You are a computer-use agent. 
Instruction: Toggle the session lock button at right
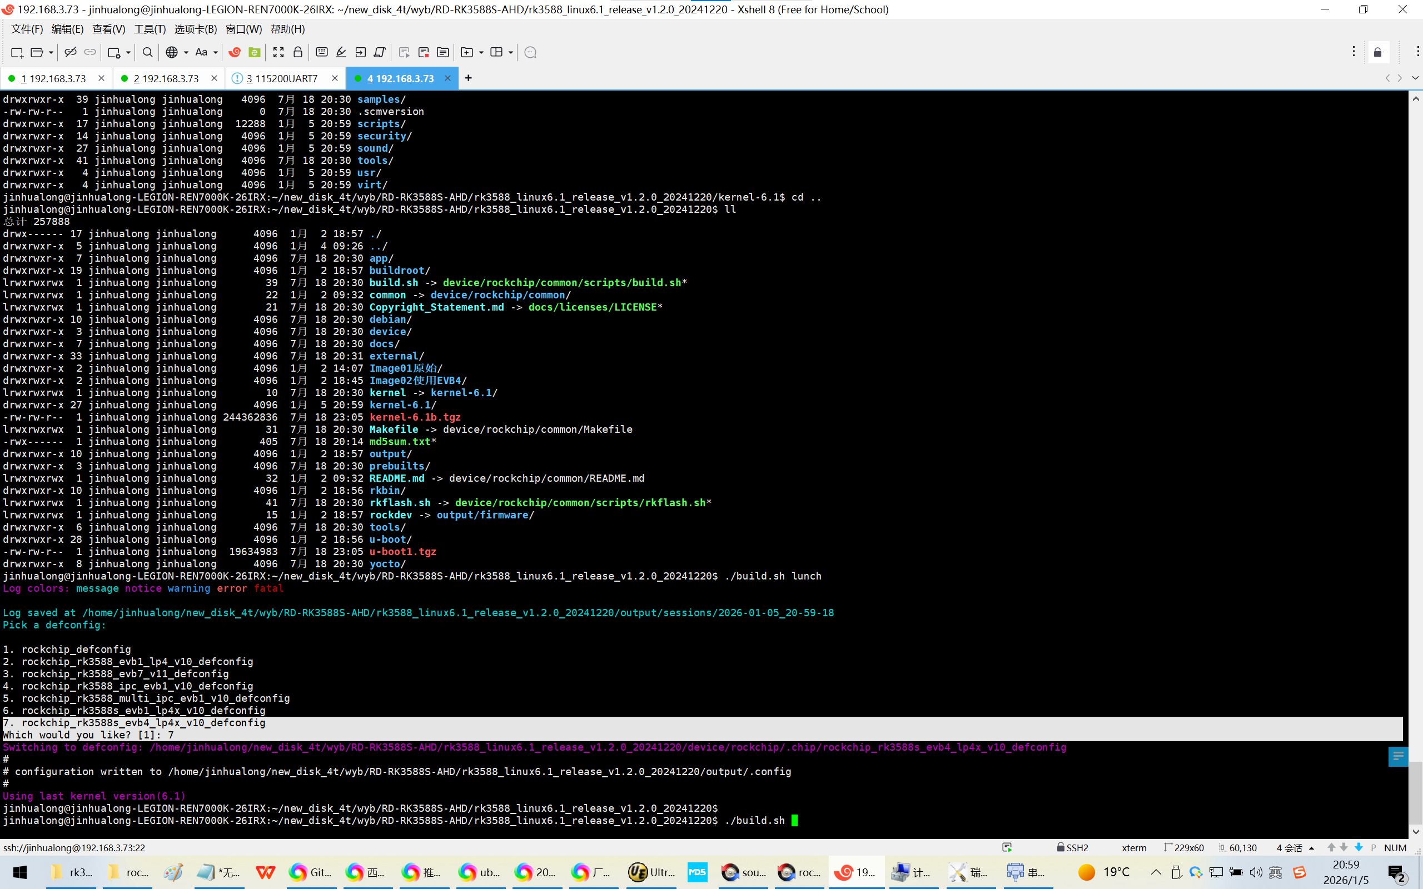[x=1378, y=52]
